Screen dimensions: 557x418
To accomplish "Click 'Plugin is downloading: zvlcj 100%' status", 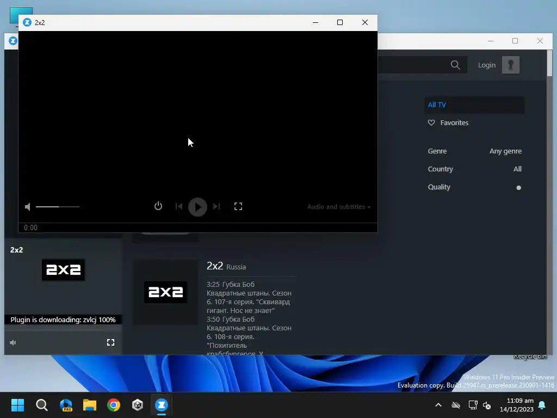I will click(x=63, y=319).
